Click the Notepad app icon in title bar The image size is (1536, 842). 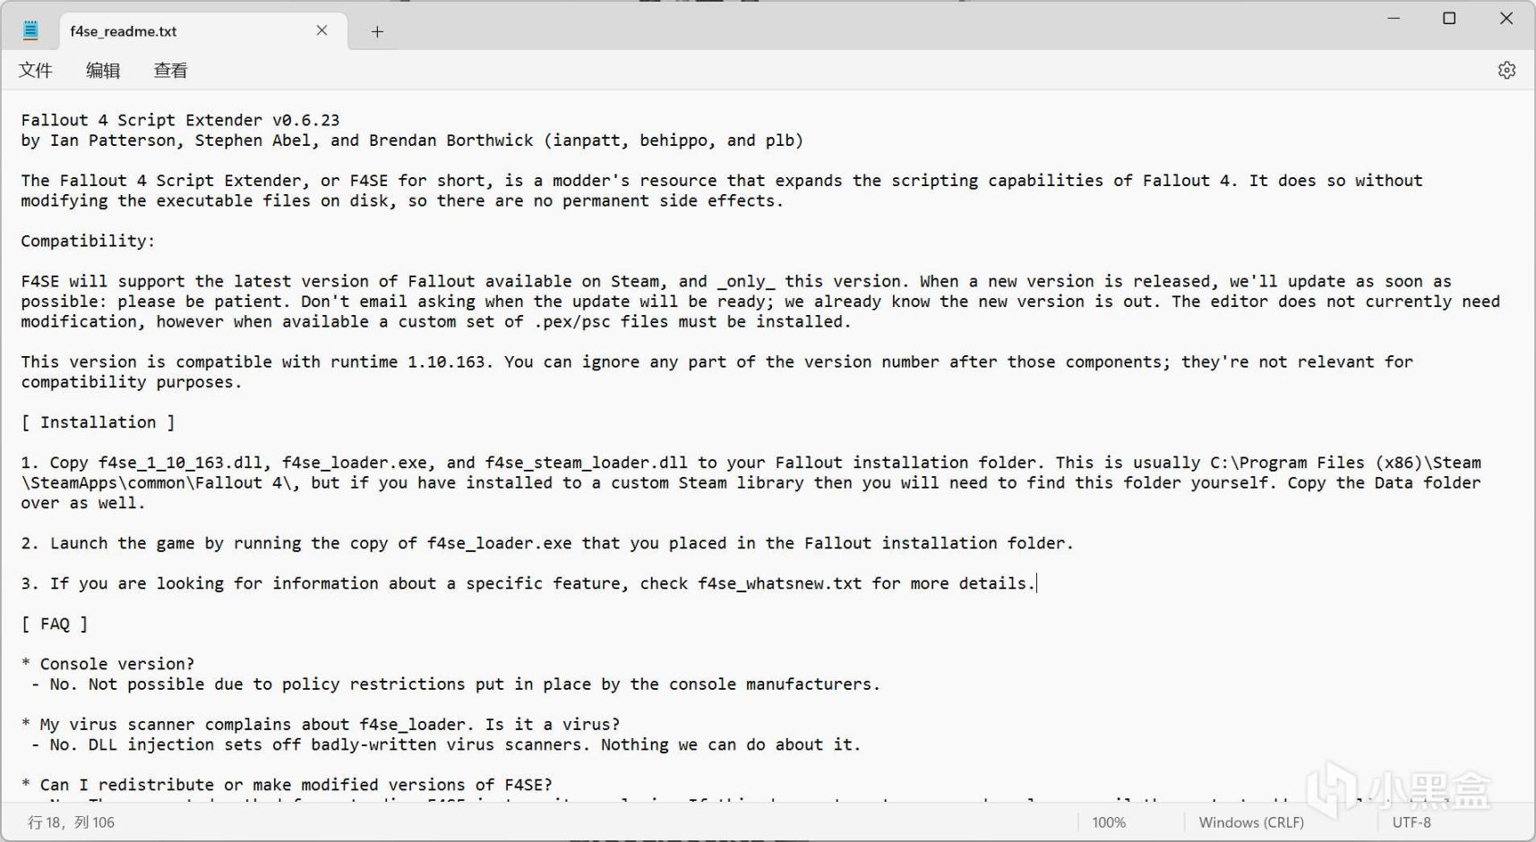[x=30, y=30]
